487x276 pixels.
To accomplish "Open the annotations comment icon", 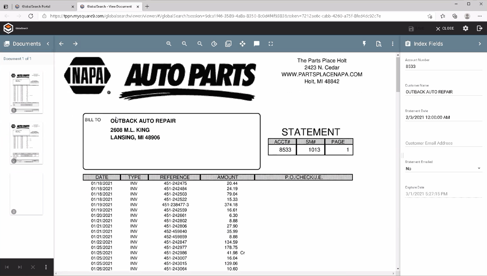I will (257, 44).
